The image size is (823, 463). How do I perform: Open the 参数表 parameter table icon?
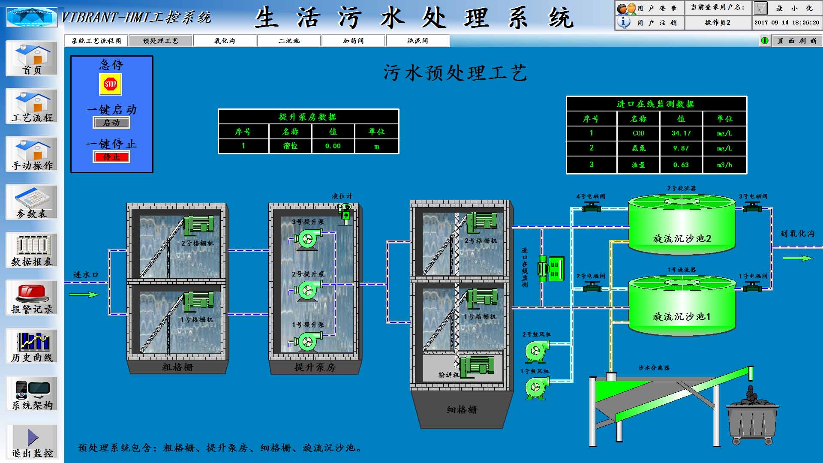click(31, 202)
